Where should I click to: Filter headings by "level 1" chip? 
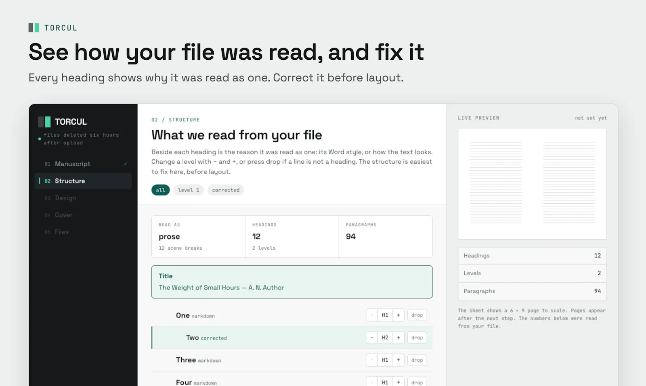click(189, 190)
